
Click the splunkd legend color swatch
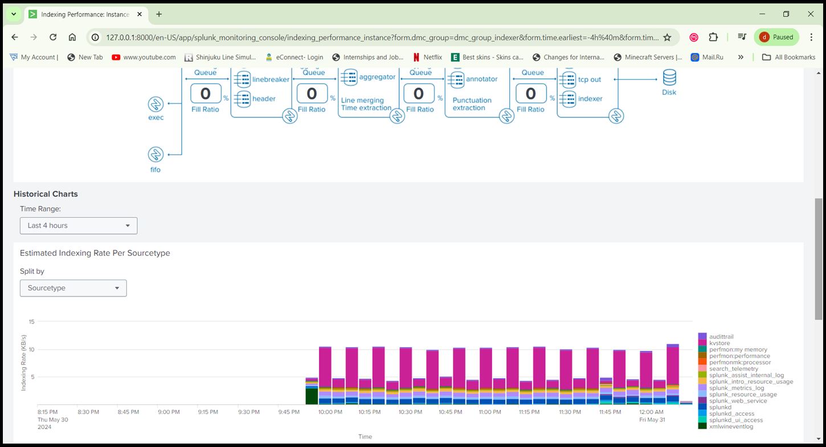tap(702, 407)
